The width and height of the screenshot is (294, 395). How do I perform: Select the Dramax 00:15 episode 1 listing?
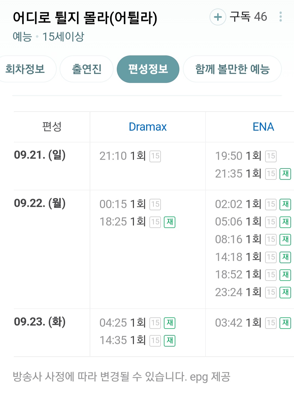pyautogui.click(x=122, y=204)
